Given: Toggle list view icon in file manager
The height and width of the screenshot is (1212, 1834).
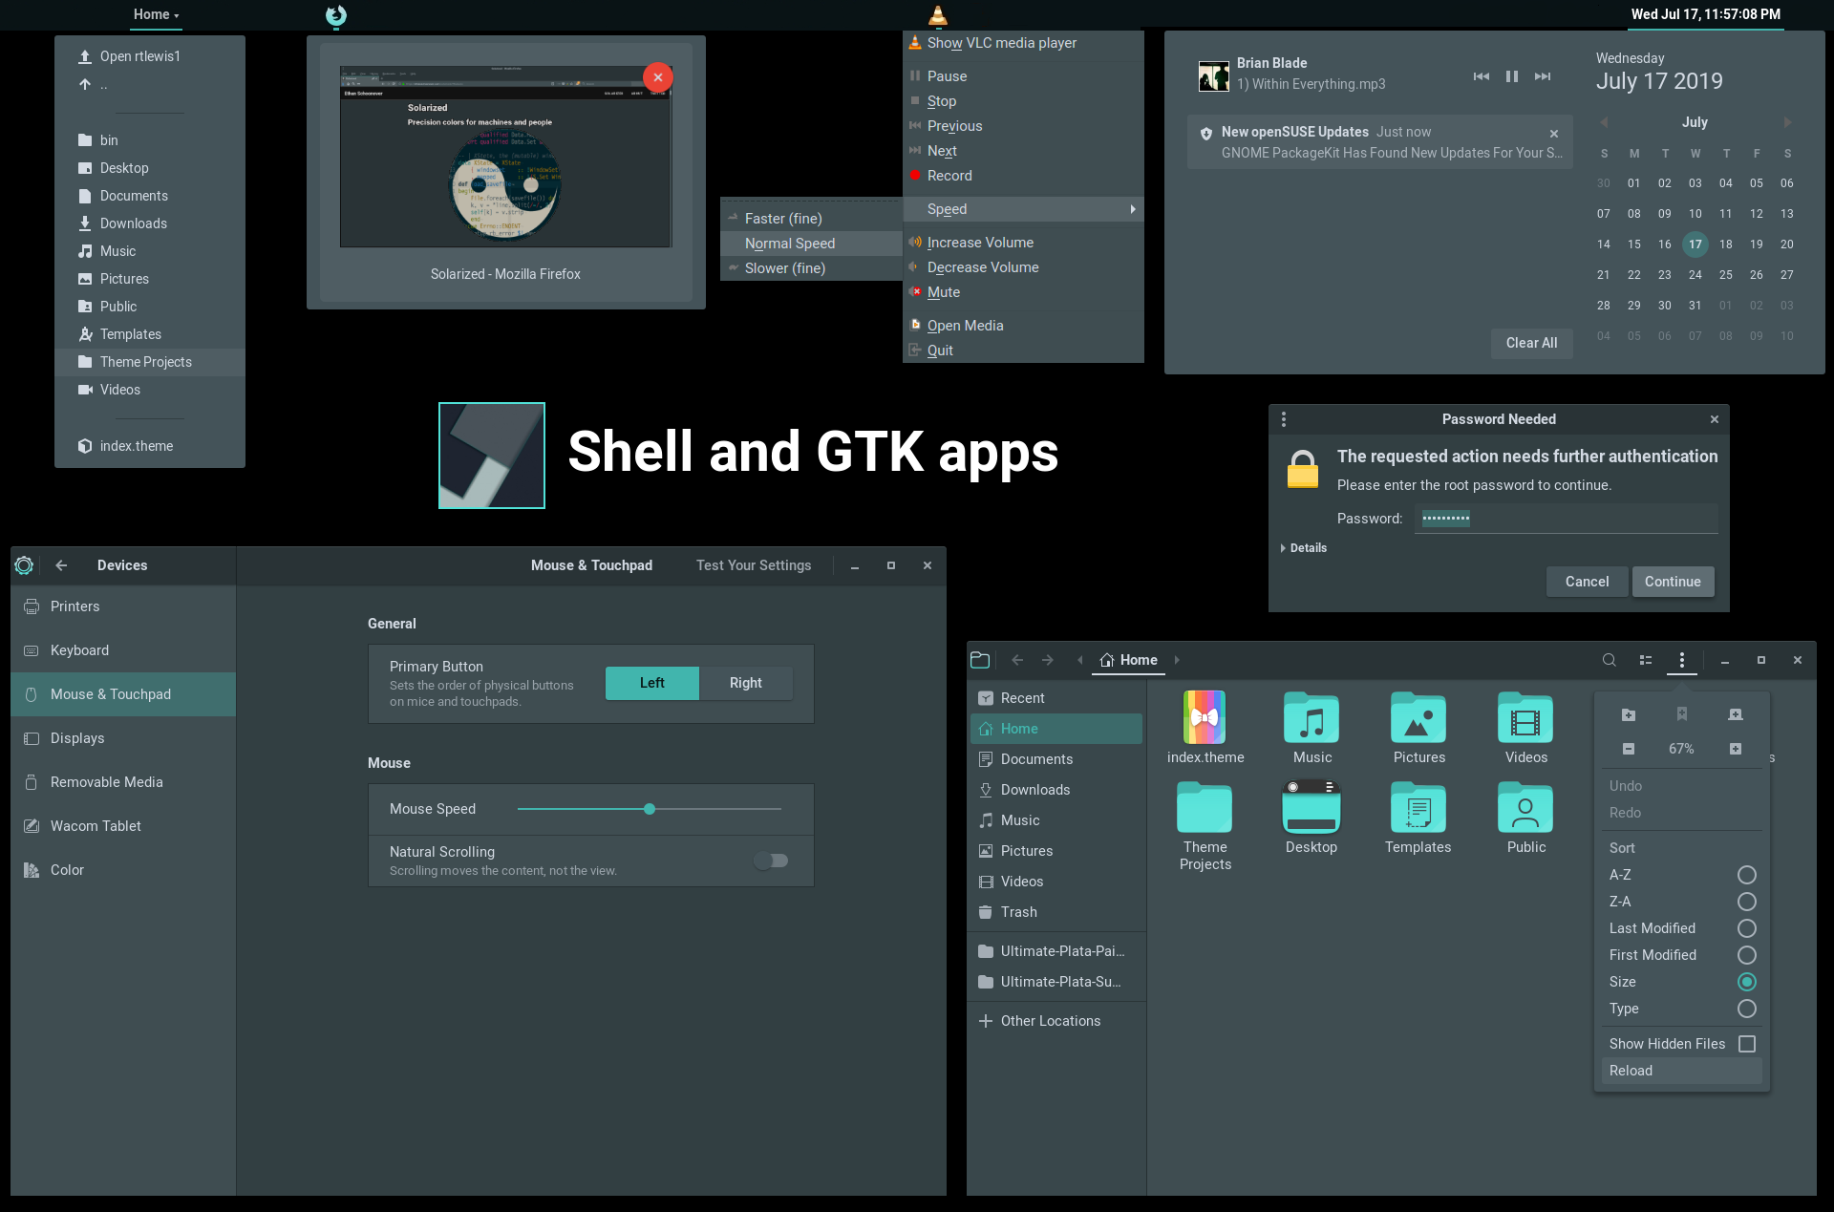Looking at the screenshot, I should (1646, 660).
